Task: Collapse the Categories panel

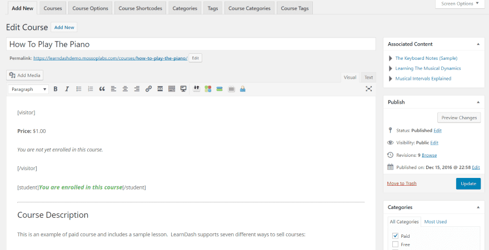Action: click(478, 207)
